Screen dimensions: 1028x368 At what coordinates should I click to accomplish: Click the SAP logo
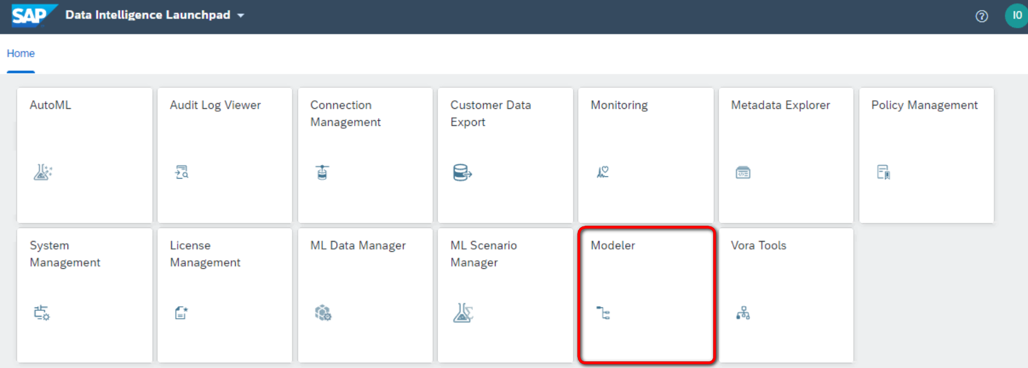pyautogui.click(x=34, y=15)
